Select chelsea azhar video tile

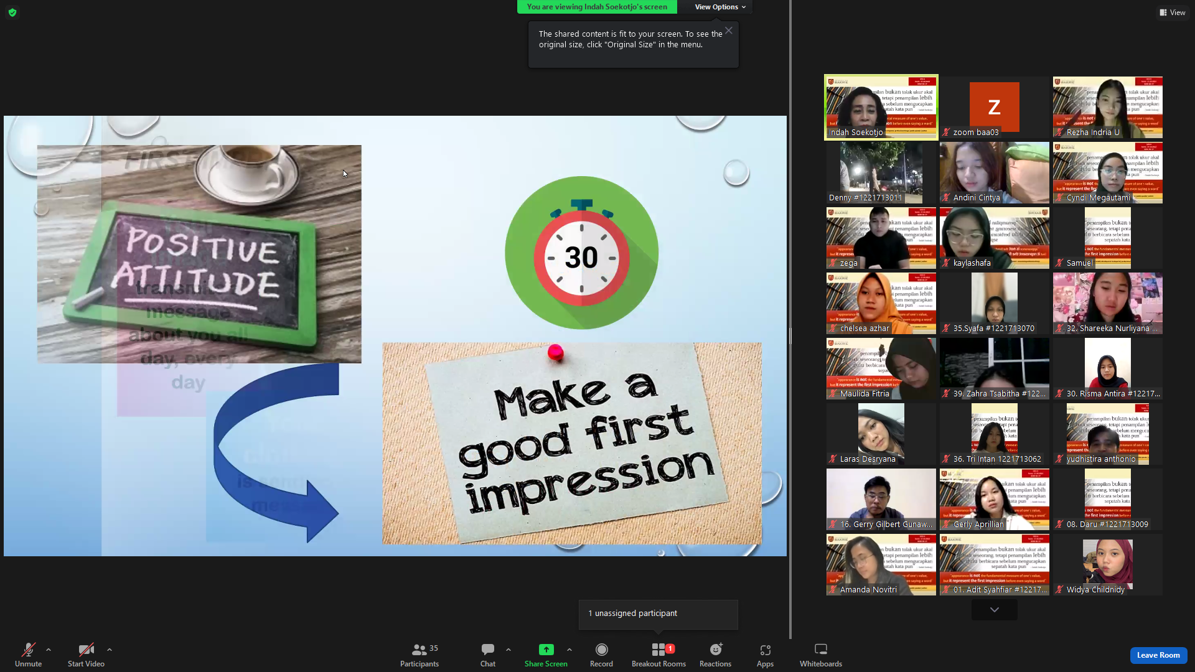(881, 303)
